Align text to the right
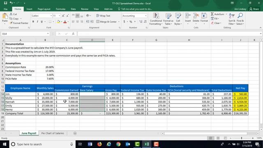The width and height of the screenshot is (263, 148). click(x=82, y=22)
